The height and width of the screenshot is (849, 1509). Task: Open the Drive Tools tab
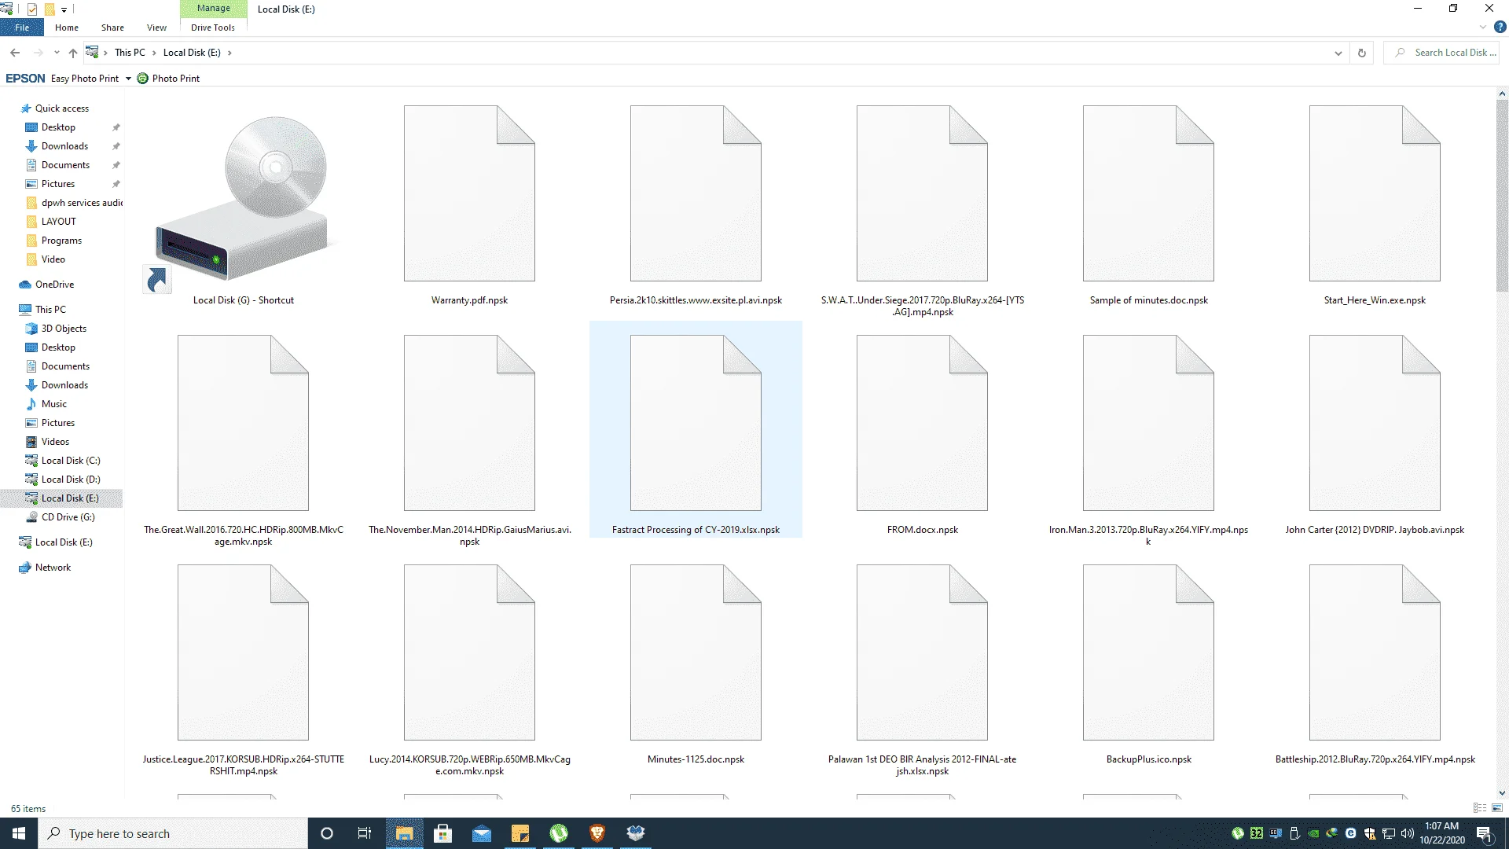point(213,28)
